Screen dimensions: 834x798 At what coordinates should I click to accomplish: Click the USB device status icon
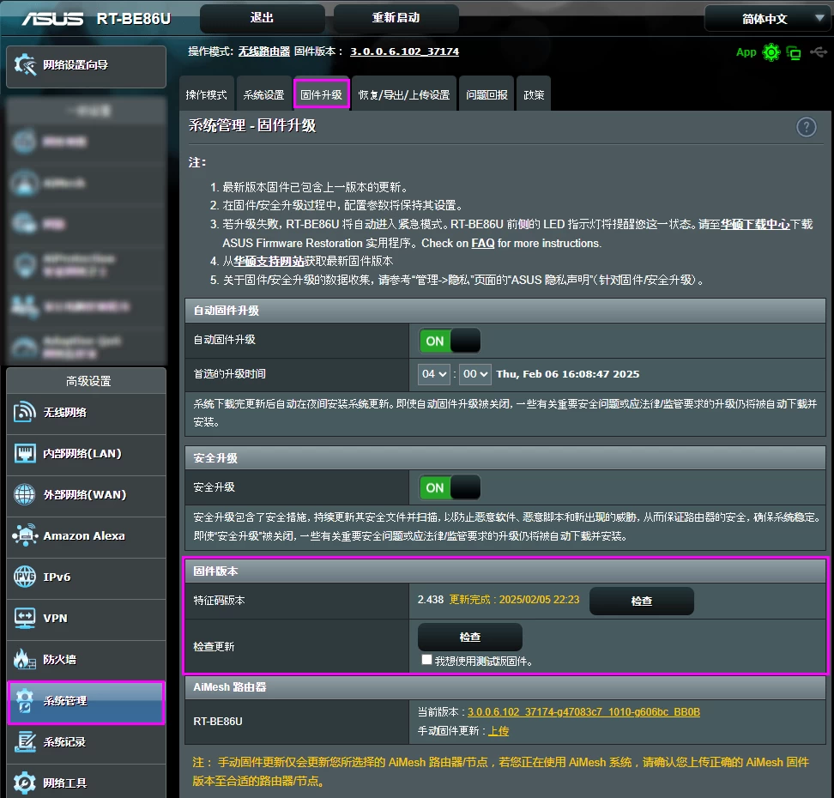(818, 51)
